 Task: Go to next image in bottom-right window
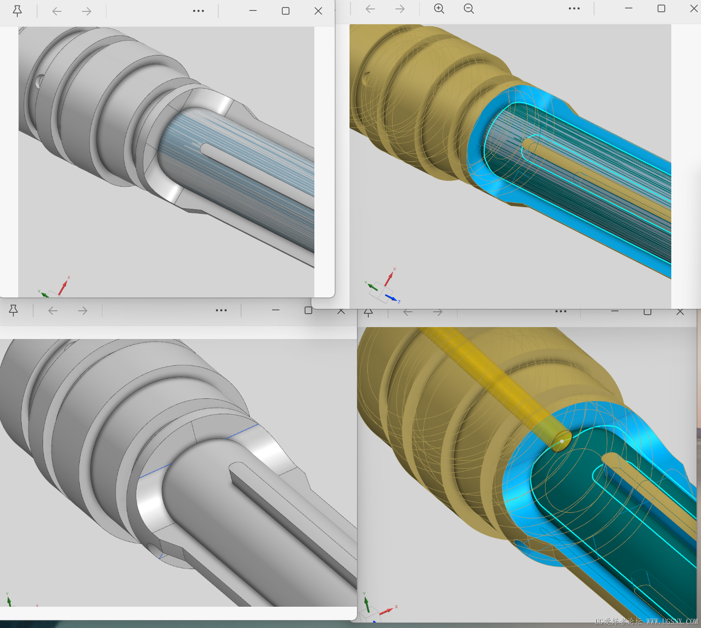[438, 312]
